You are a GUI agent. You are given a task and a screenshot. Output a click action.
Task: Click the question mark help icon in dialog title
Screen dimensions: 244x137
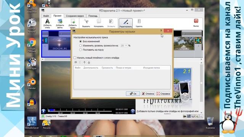coord(161,31)
